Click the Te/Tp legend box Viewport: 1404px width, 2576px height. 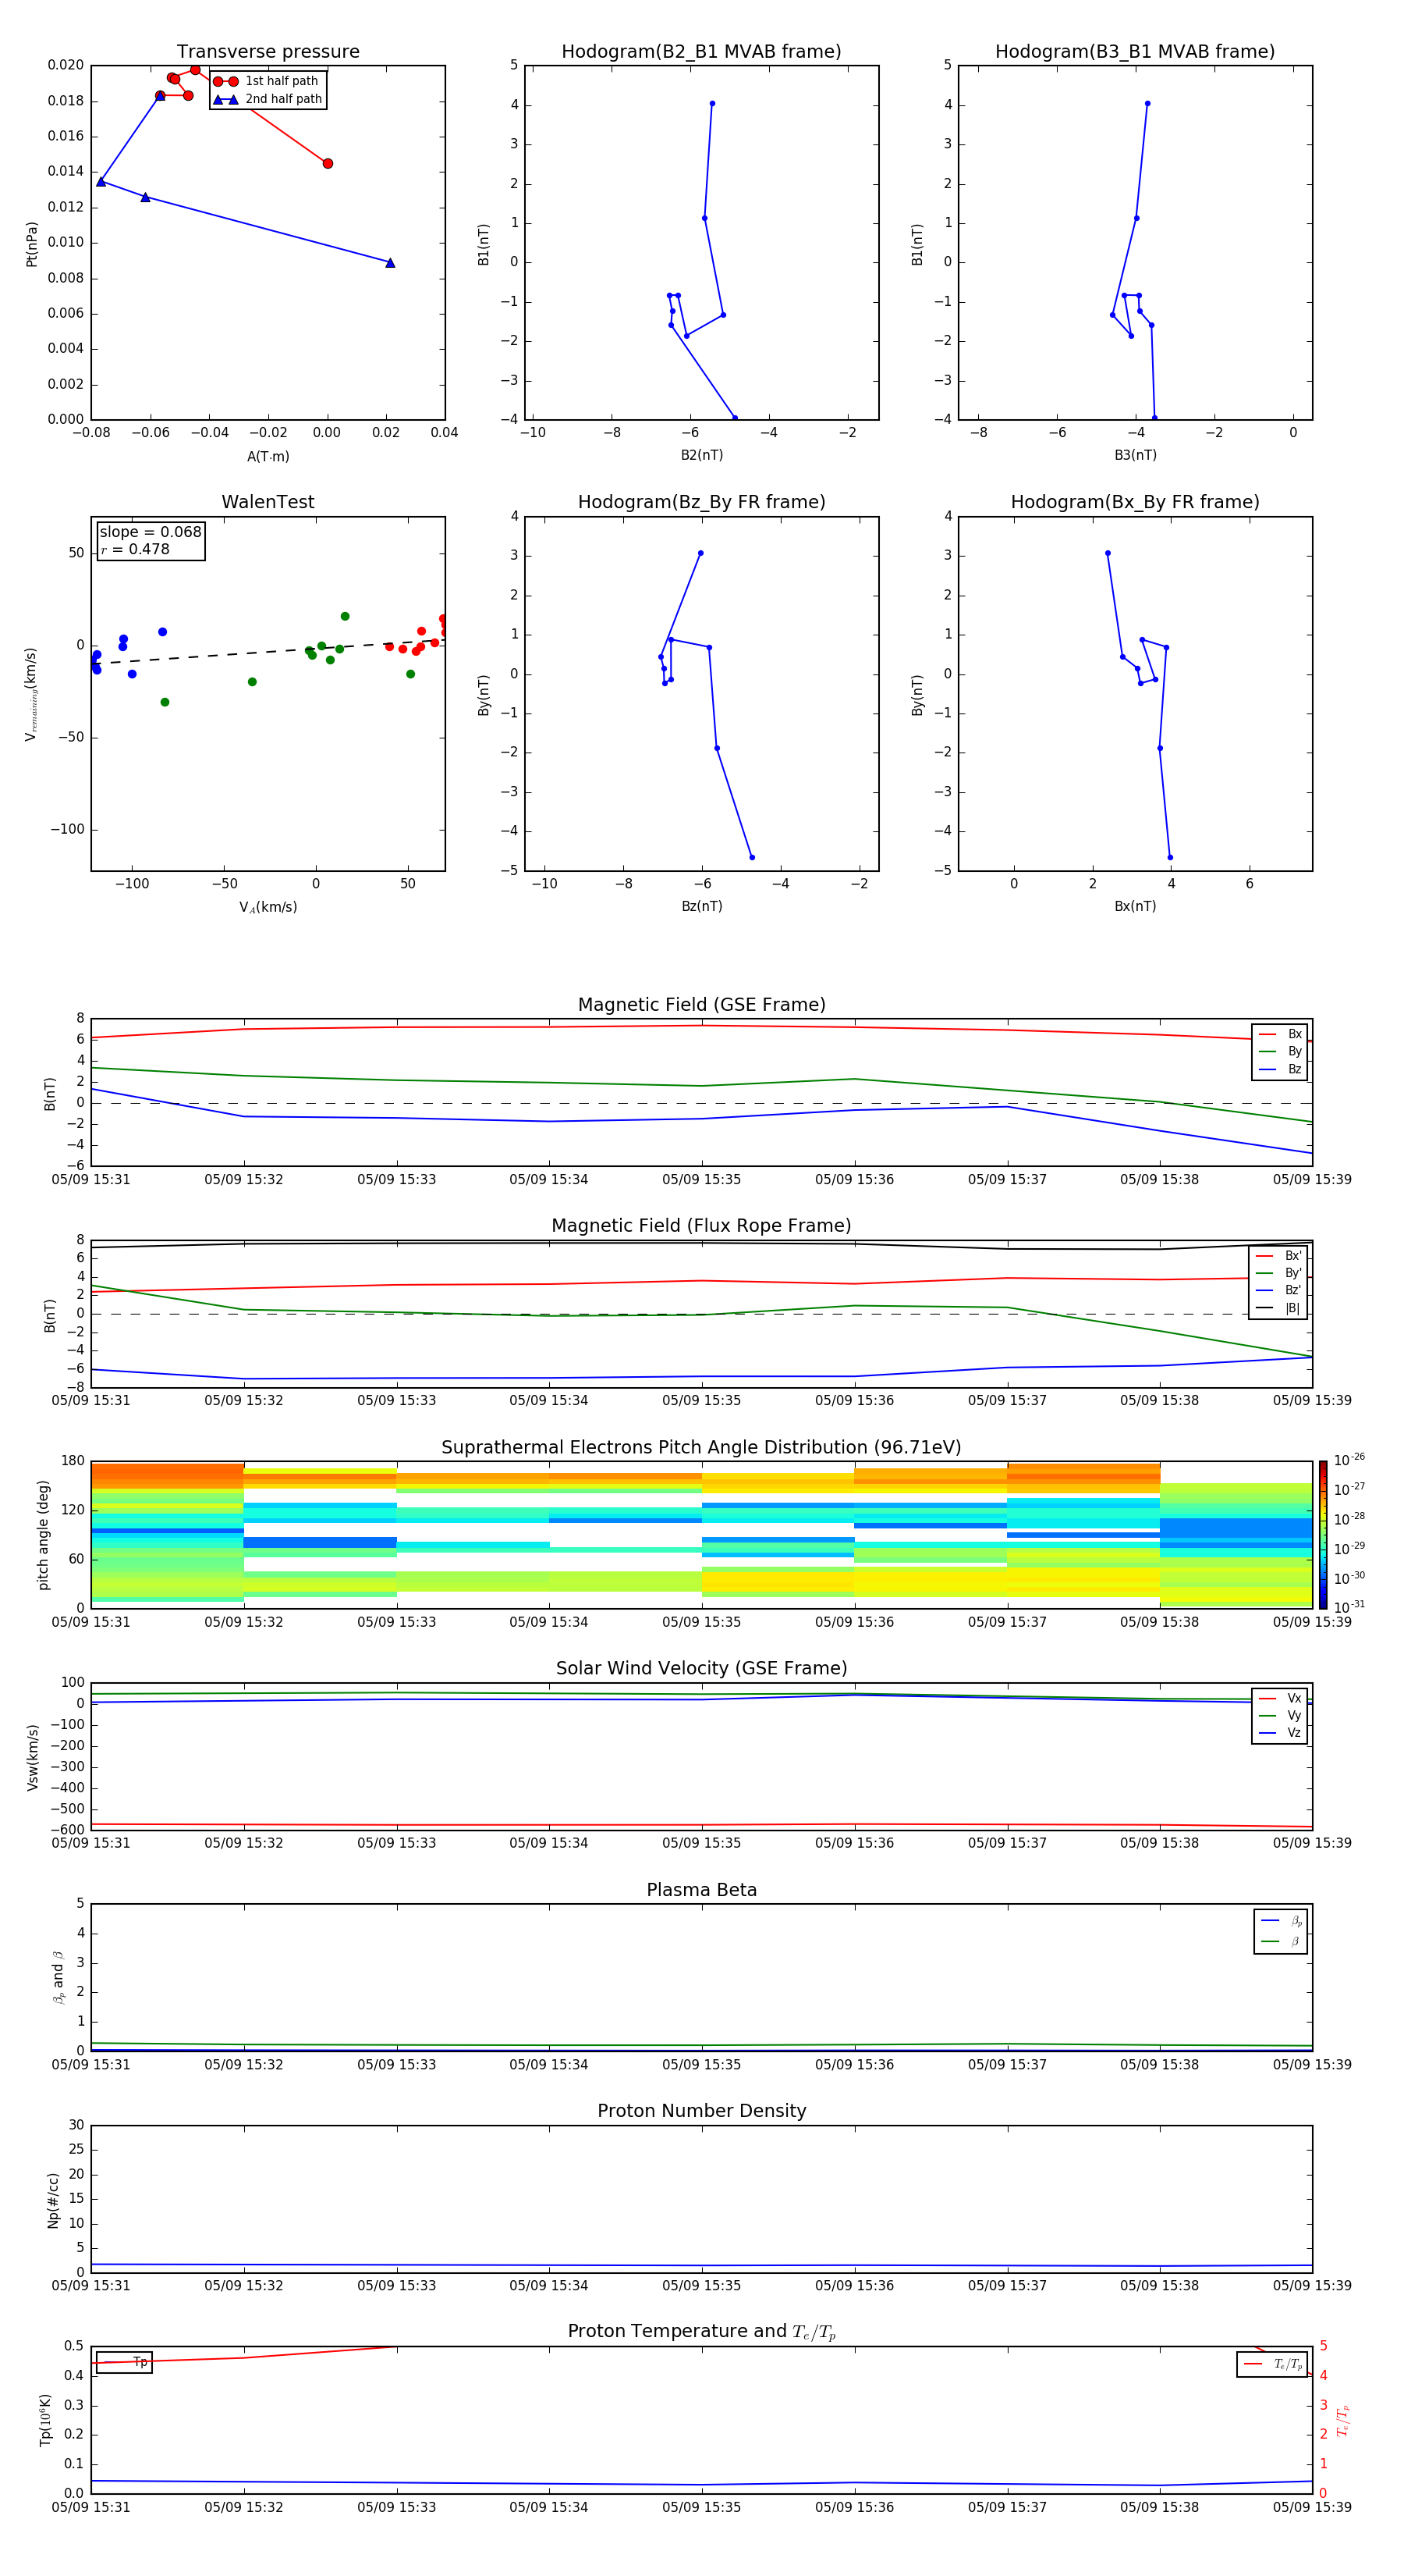(x=1272, y=2364)
